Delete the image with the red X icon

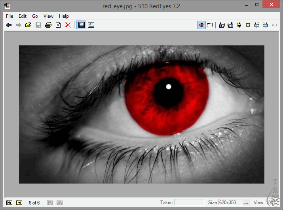tap(68, 25)
